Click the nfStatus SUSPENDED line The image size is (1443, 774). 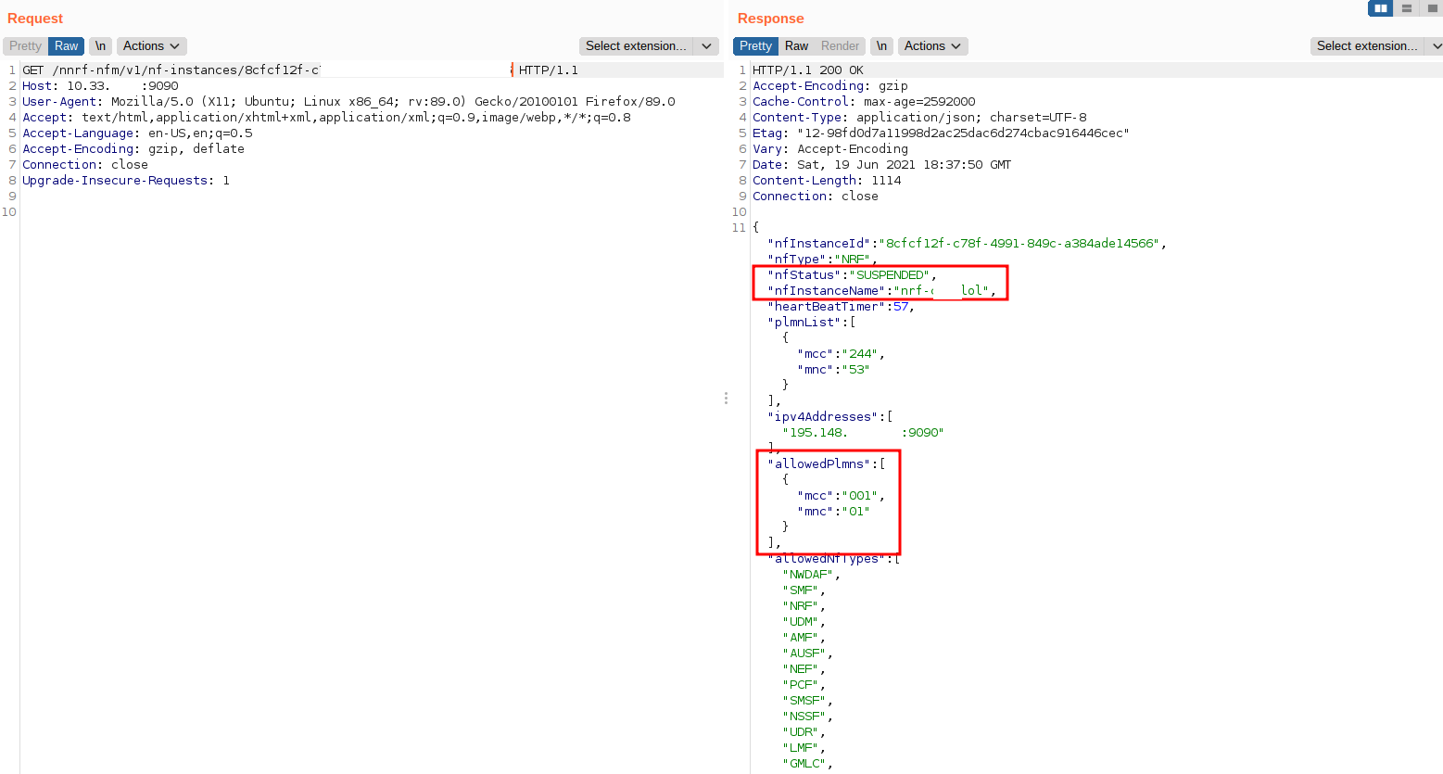click(852, 275)
